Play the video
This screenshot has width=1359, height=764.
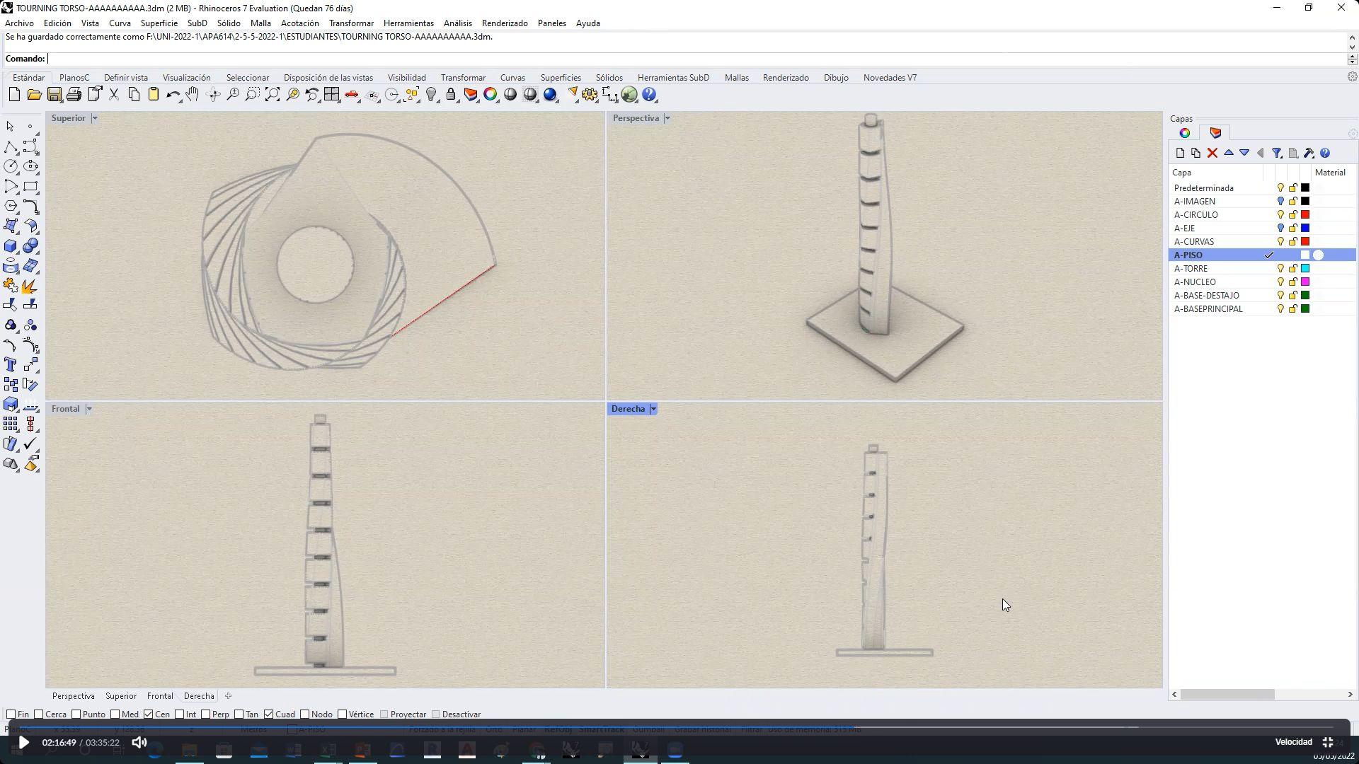pyautogui.click(x=23, y=743)
